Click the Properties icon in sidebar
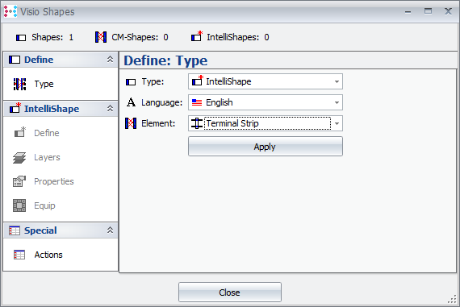This screenshot has height=307, width=460. click(x=19, y=181)
